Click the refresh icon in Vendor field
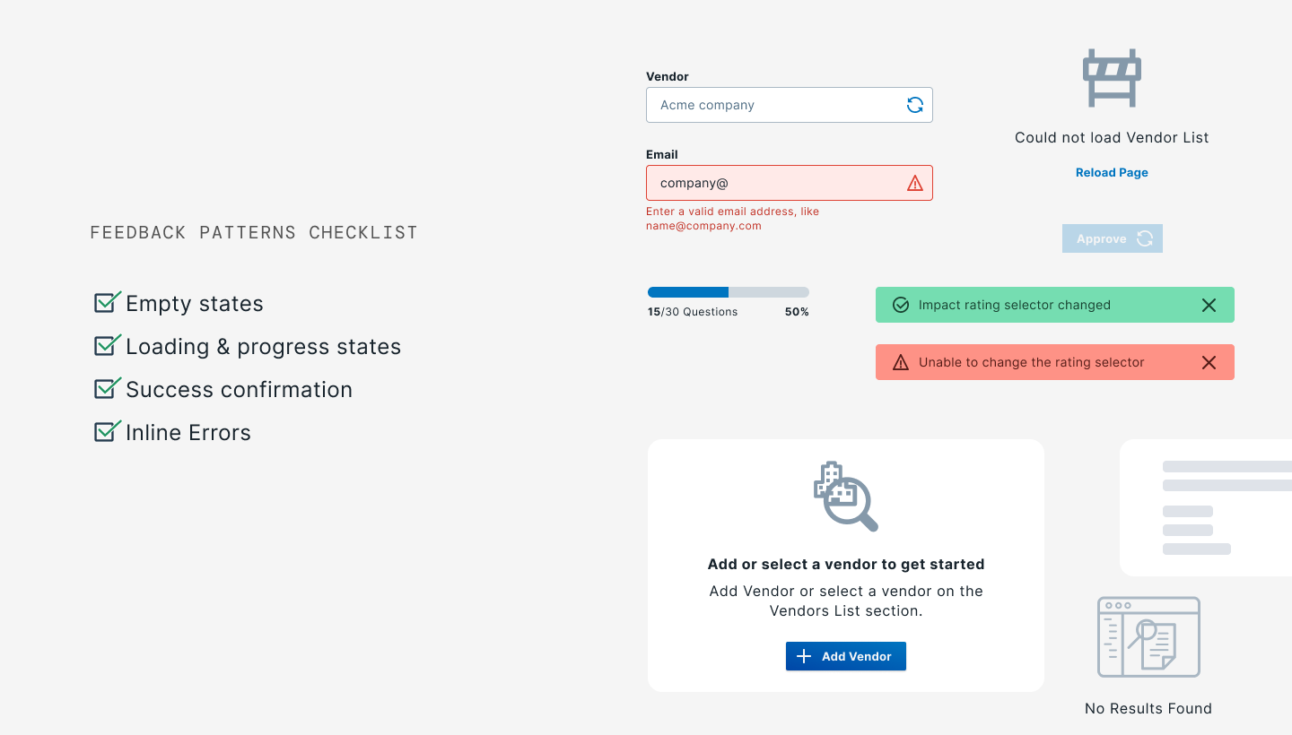Screen dimensions: 1292x735 tap(914, 105)
